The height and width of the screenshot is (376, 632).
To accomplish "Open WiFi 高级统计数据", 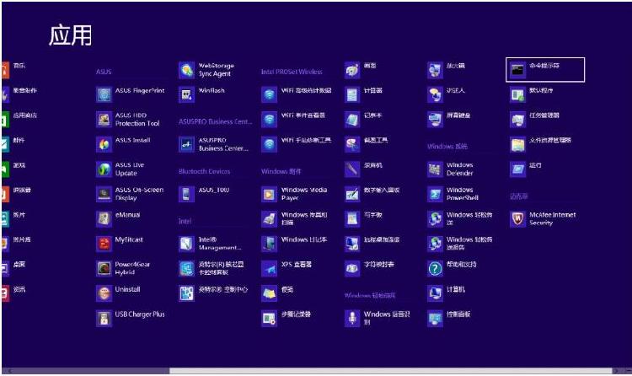I will click(297, 94).
